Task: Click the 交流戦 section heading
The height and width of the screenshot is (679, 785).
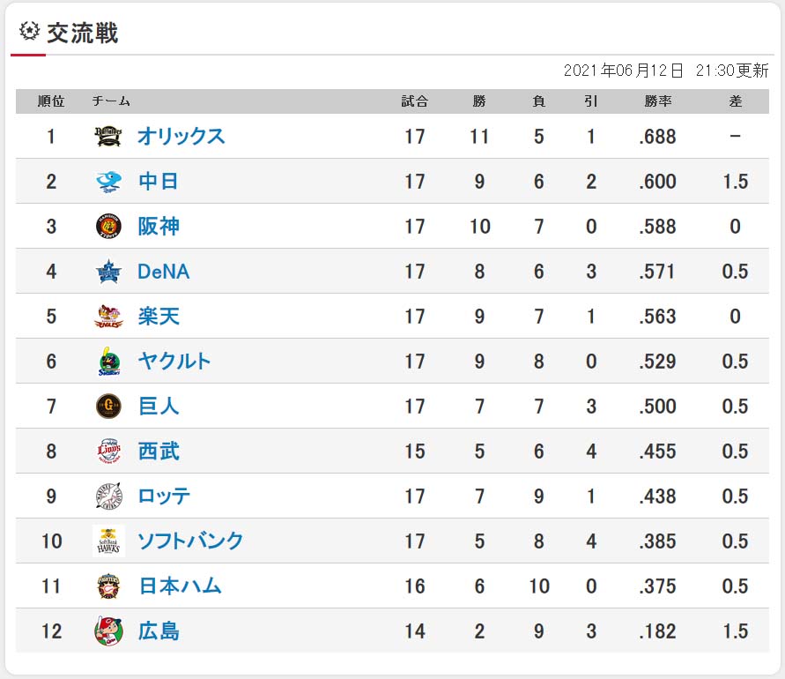Action: (x=83, y=34)
